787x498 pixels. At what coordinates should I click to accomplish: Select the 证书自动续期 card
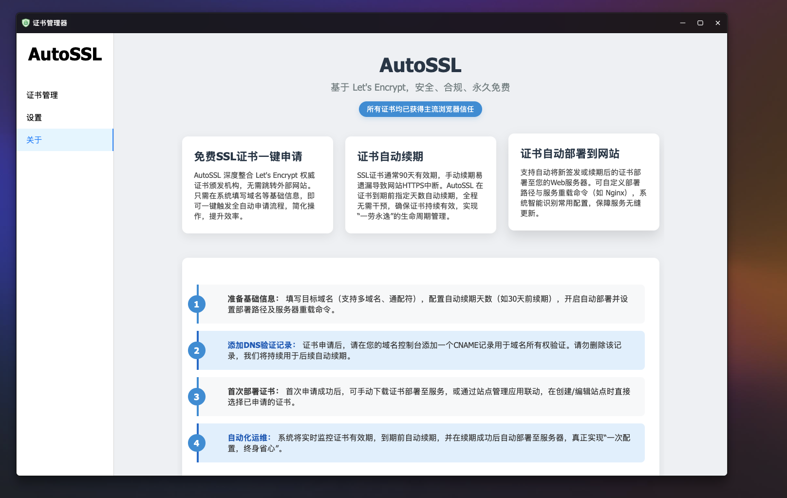point(421,185)
